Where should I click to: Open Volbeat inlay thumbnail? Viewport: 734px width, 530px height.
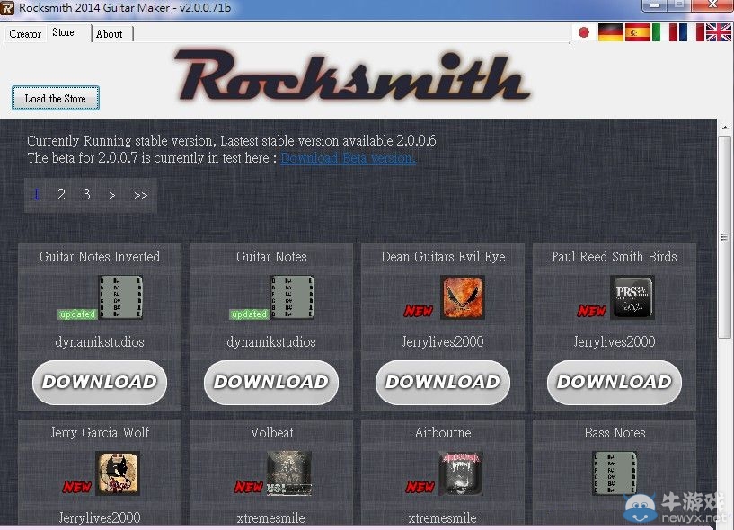click(288, 473)
